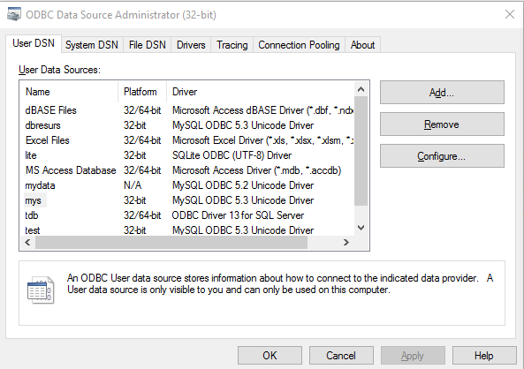The width and height of the screenshot is (524, 369).
Task: Select the User DSN tab
Action: coord(34,43)
